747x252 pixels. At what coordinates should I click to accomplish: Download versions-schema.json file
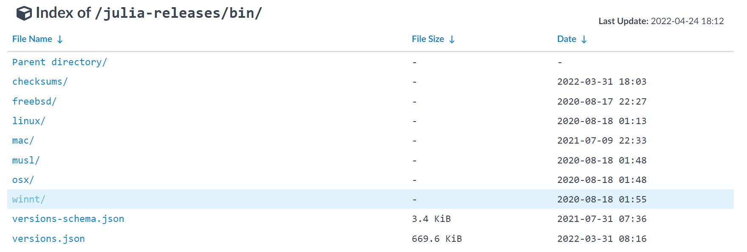coord(68,219)
